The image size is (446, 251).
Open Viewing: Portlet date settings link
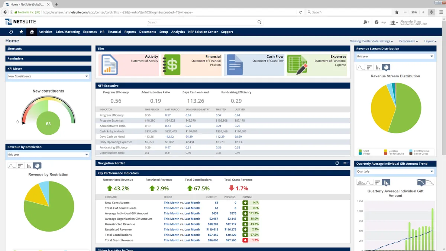coord(371,41)
